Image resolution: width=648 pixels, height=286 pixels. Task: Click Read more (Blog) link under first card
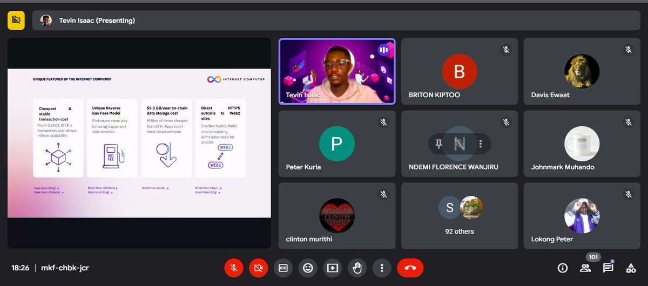pos(48,188)
